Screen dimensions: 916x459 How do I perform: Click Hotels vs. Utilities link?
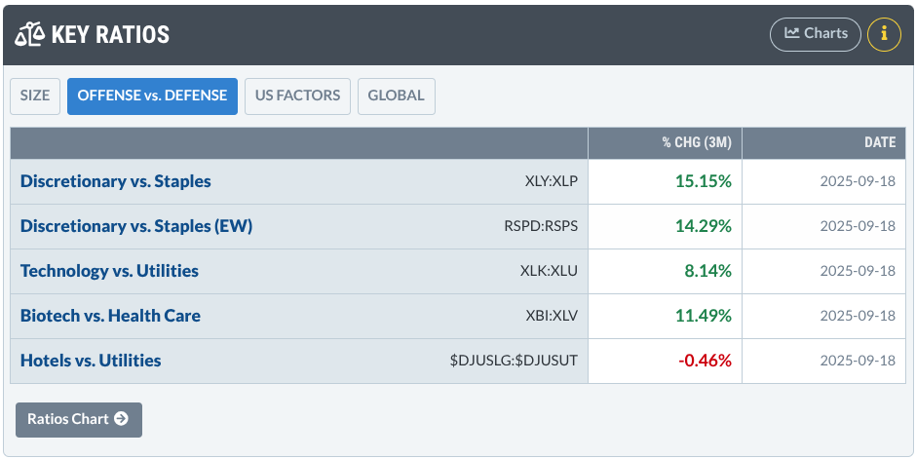click(91, 361)
